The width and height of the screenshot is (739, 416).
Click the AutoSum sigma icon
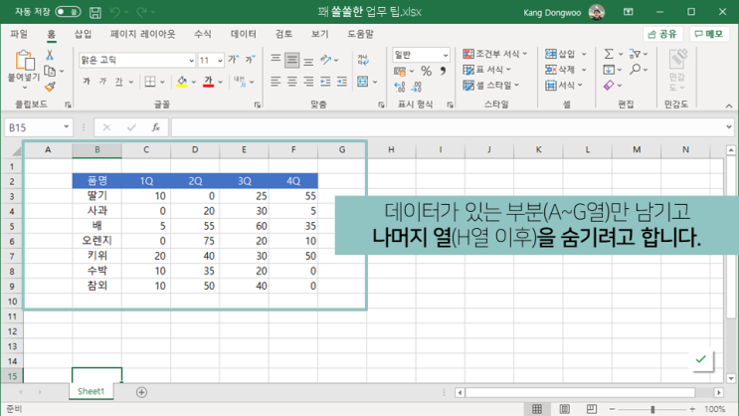609,54
